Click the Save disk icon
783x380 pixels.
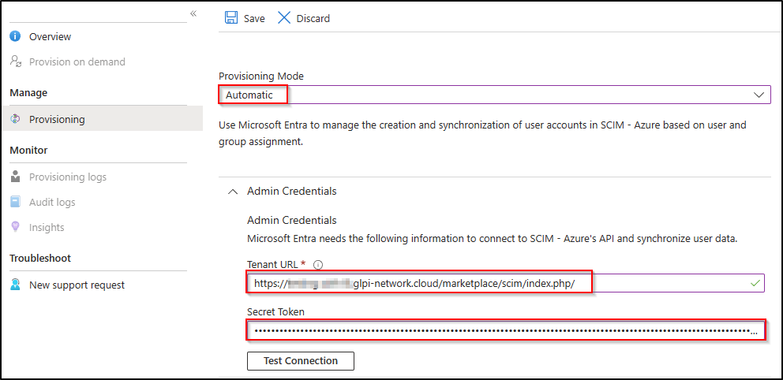(x=231, y=18)
